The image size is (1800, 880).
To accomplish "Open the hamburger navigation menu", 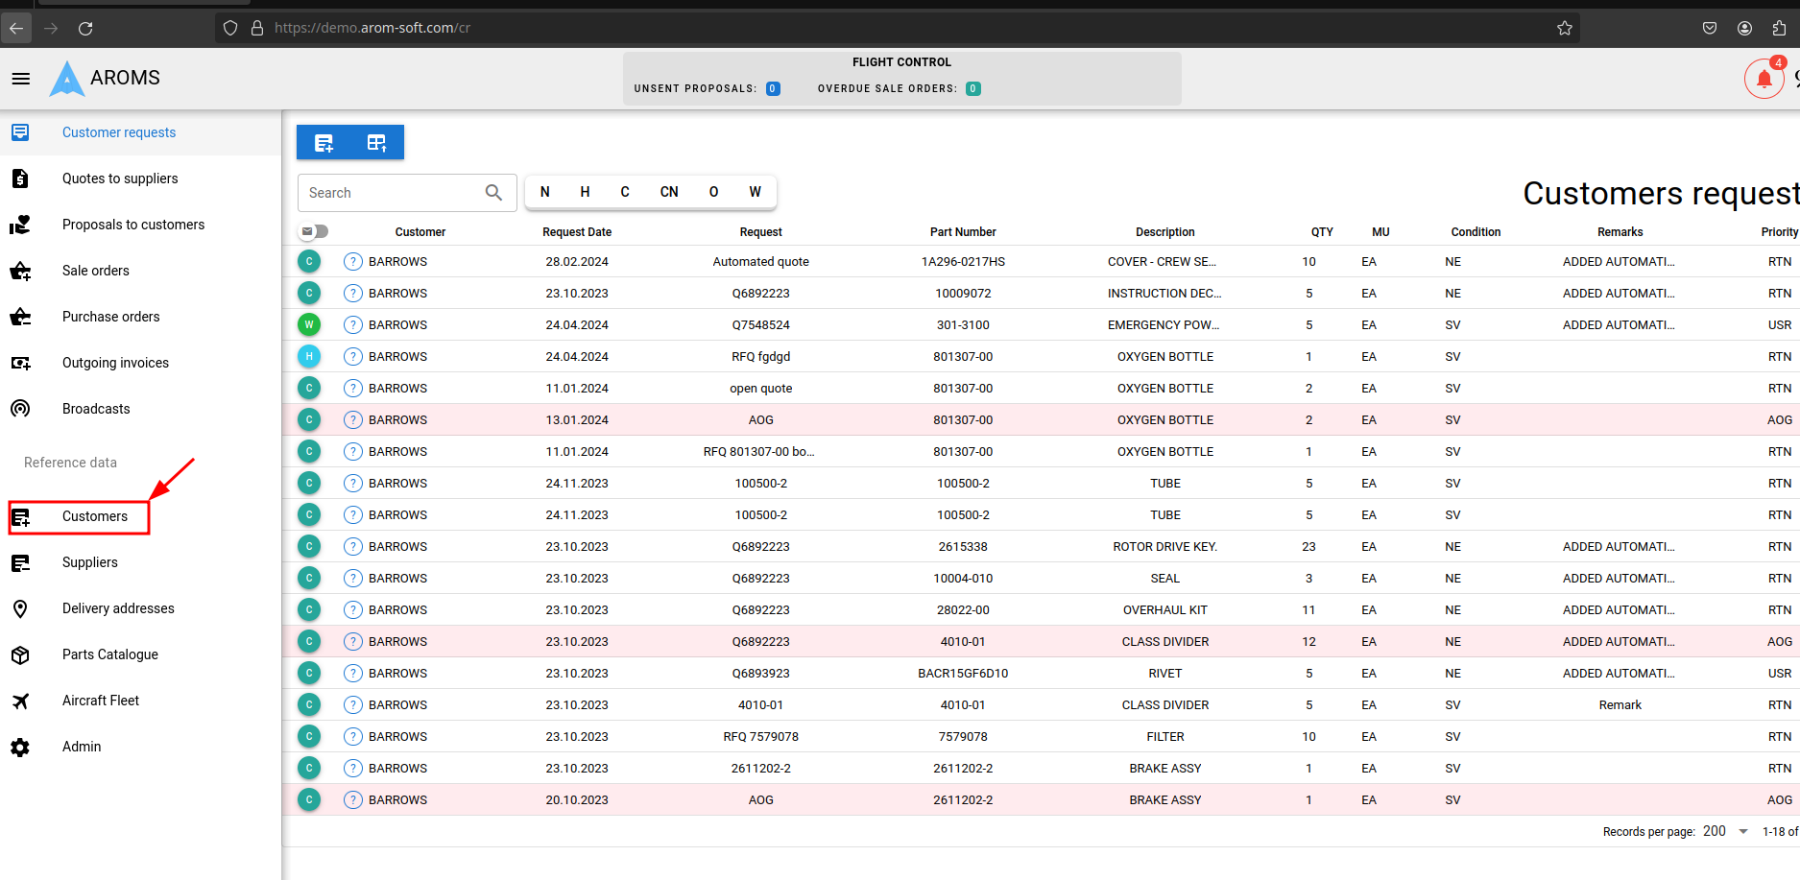I will click(20, 79).
